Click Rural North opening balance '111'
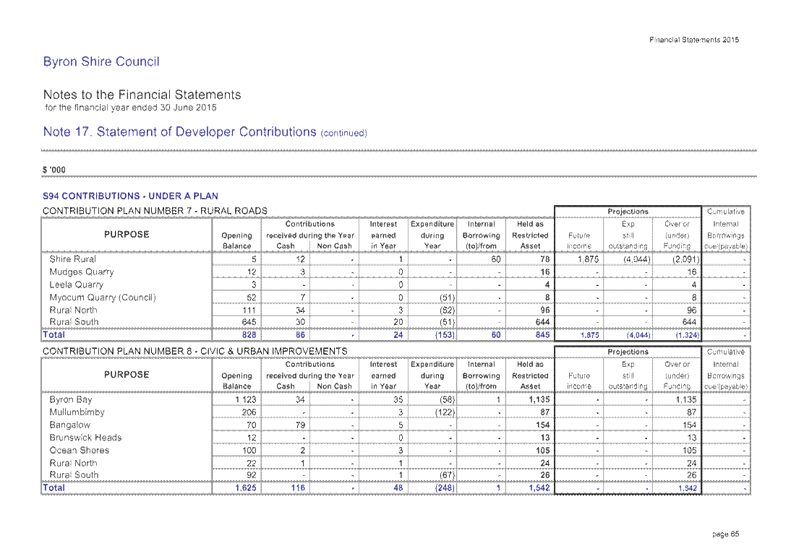 tap(249, 310)
